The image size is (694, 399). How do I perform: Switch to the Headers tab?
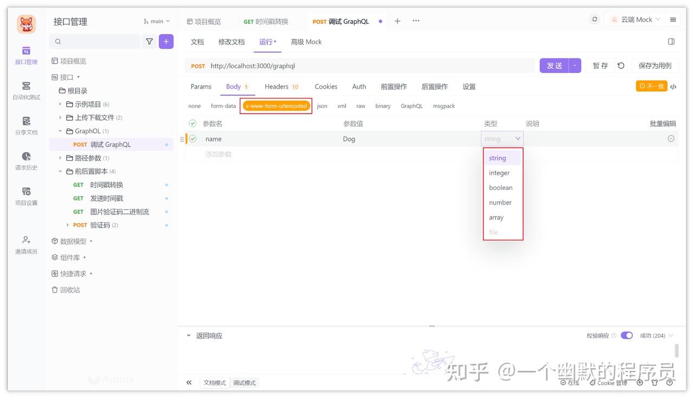pyautogui.click(x=277, y=86)
